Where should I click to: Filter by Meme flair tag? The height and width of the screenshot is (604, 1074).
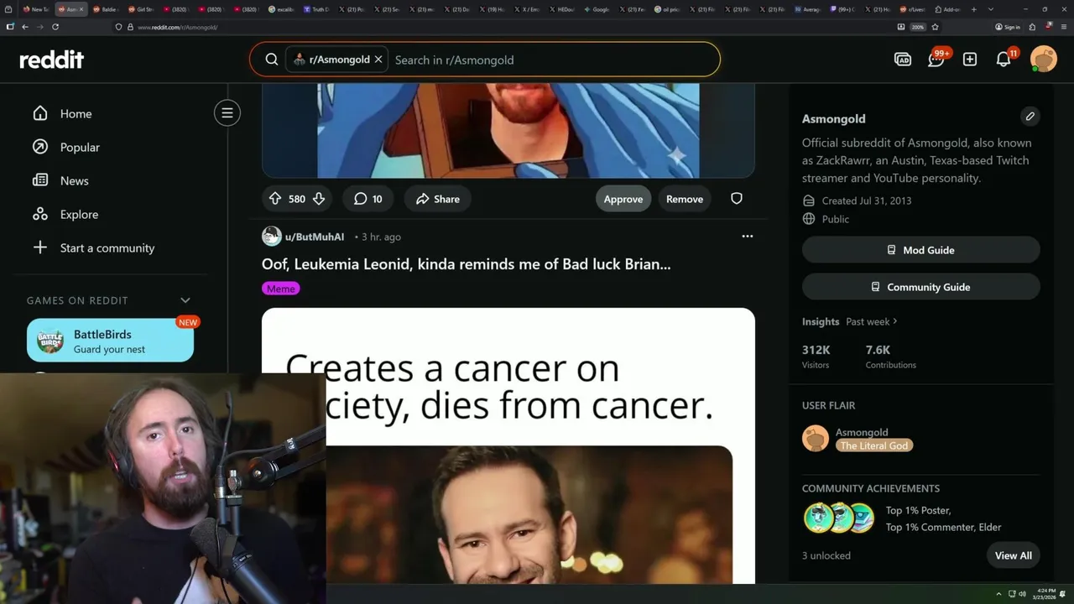point(280,289)
